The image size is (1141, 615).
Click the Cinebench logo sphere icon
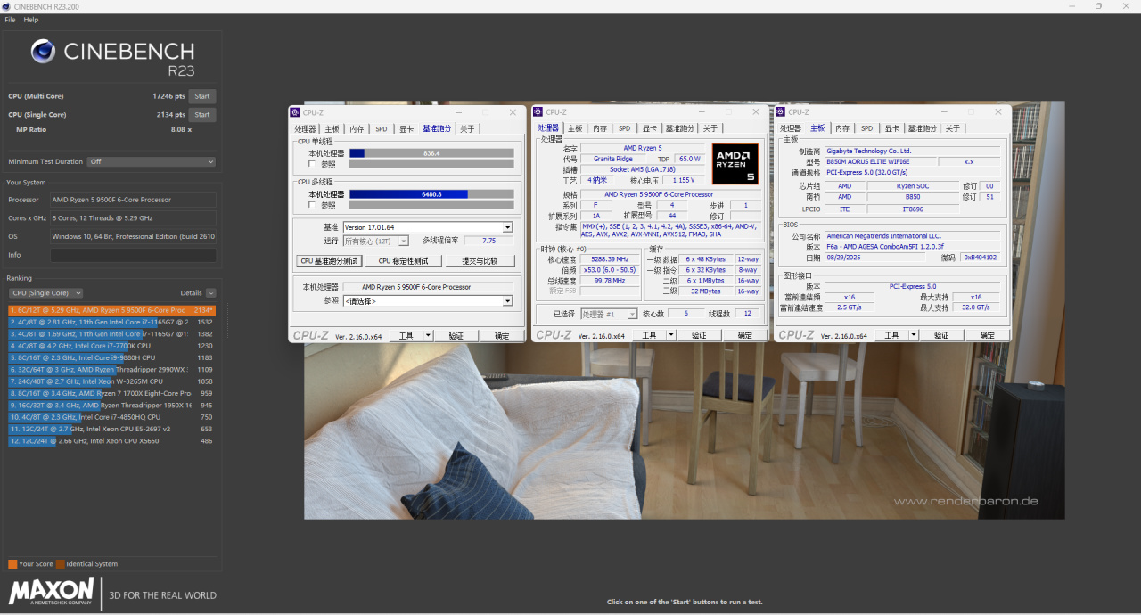coord(43,51)
